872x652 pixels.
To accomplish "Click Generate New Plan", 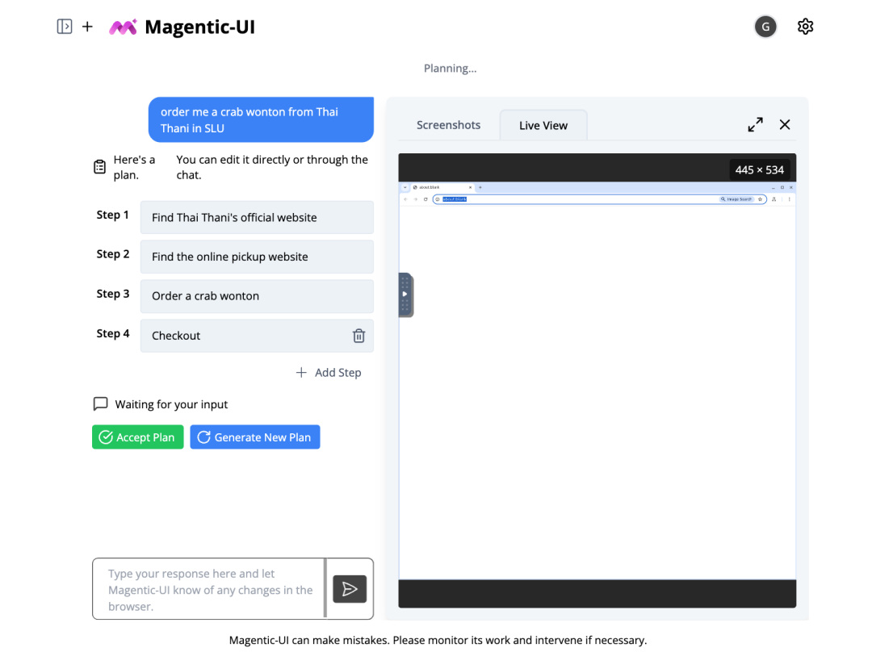I will pos(254,437).
